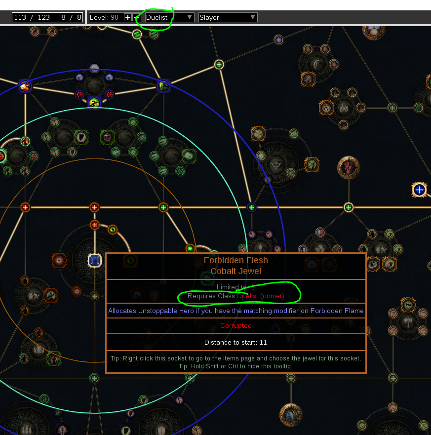This screenshot has width=431, height=435.
Task: Select orange-framed axe notable atop axe cluster
Action: pyautogui.click(x=408, y=305)
